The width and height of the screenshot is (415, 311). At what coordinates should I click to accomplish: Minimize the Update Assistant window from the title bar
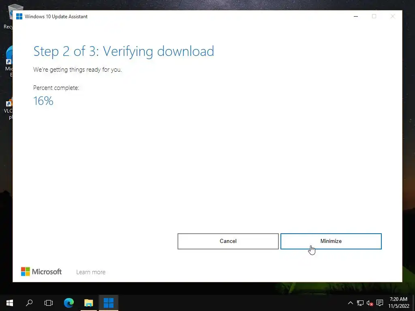point(356,16)
